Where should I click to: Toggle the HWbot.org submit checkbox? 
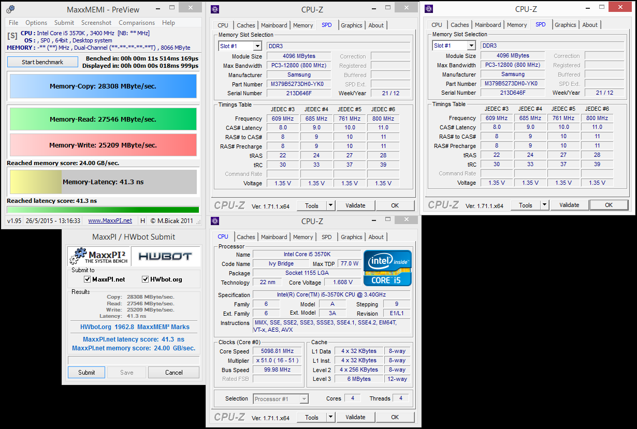point(146,279)
